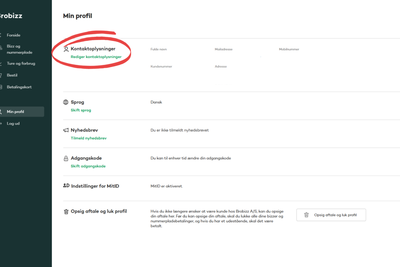Open Ture og forbrug section
This screenshot has height=267, width=400.
[20, 63]
